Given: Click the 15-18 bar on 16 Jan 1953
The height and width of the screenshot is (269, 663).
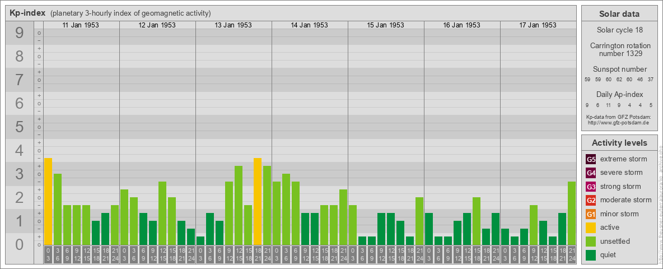Looking at the screenshot, I should [x=477, y=221].
